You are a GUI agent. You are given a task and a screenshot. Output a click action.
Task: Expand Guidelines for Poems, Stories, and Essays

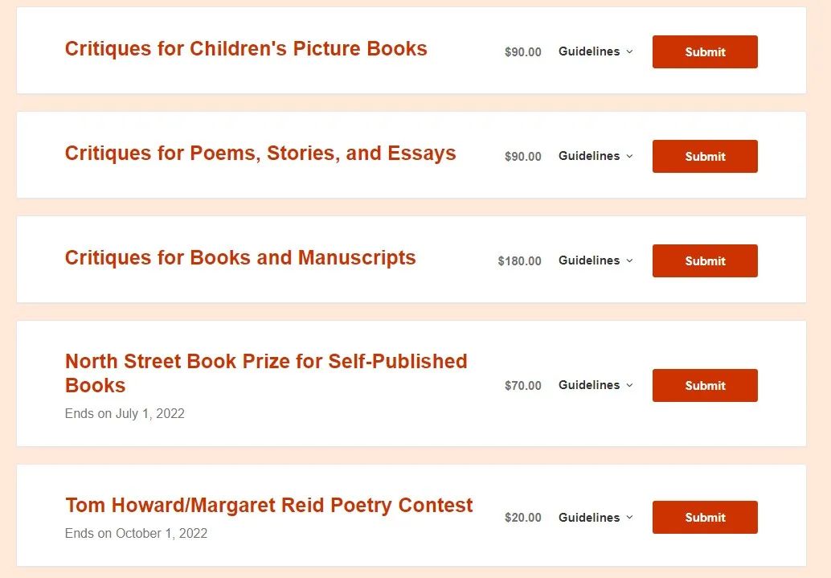596,156
